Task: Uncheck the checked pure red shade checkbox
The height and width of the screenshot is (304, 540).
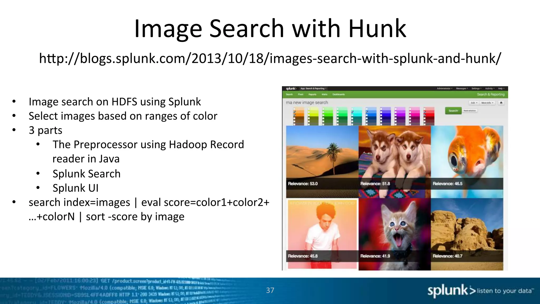Action: pyautogui.click(x=425, y=115)
